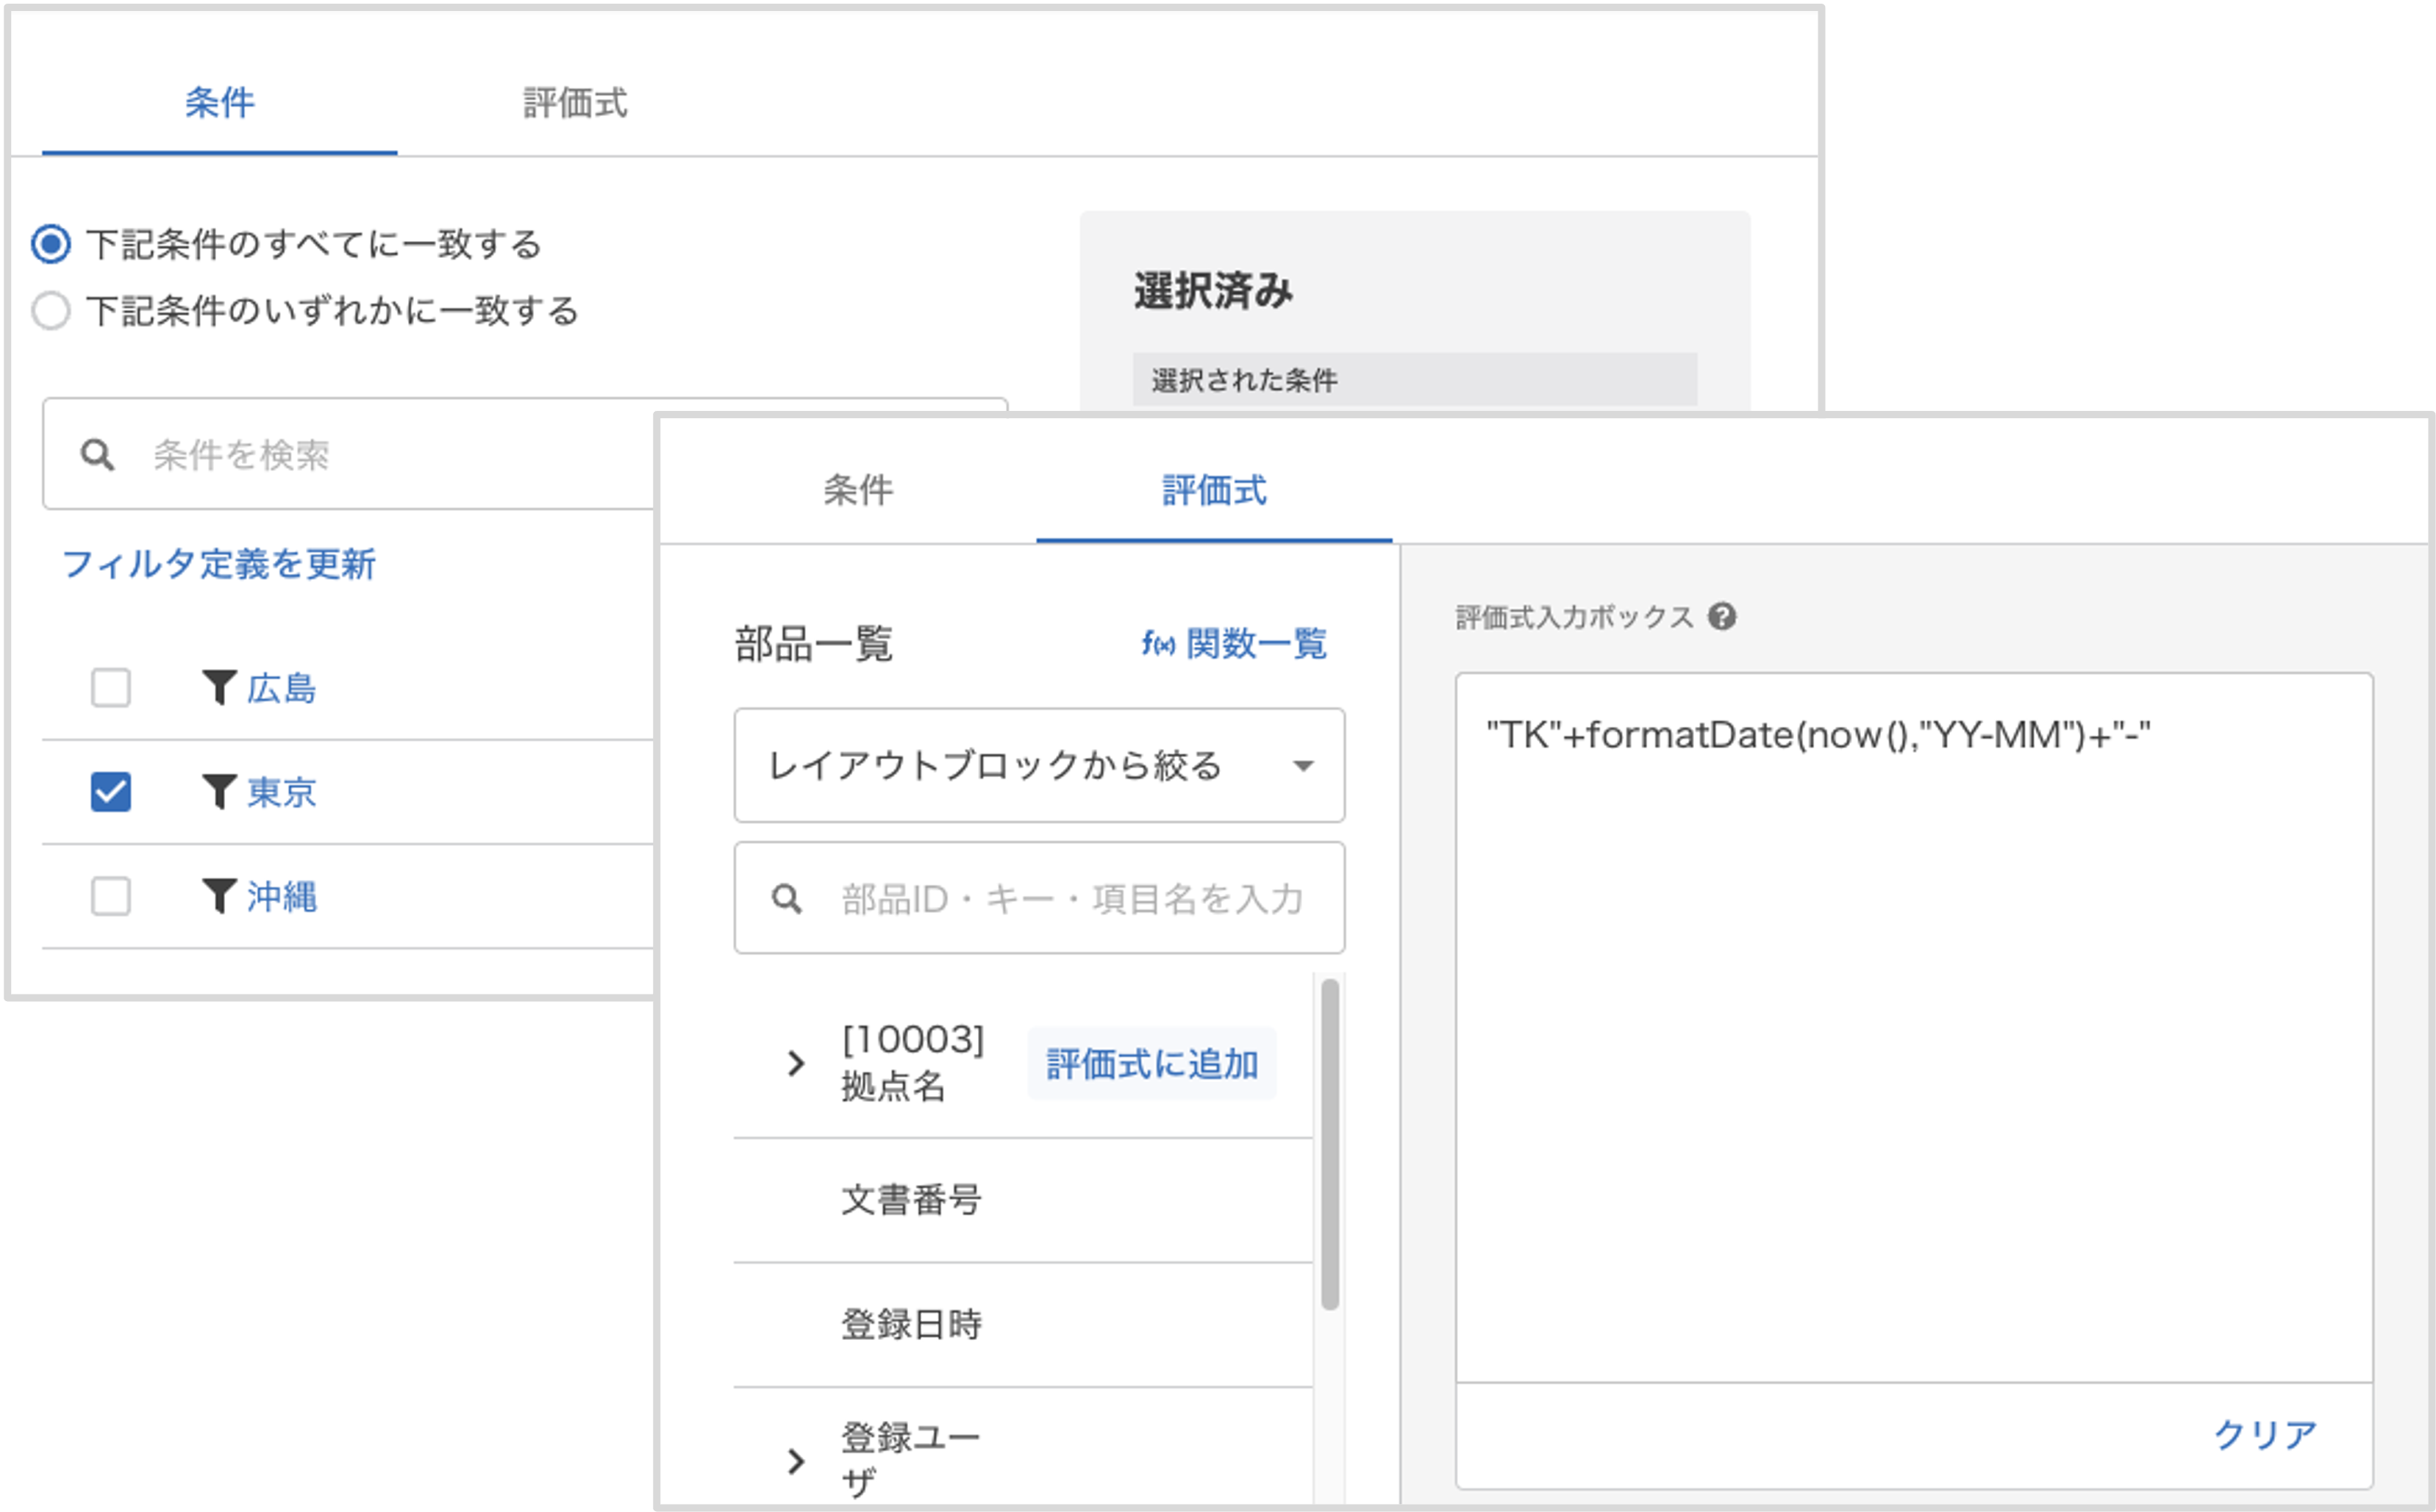The width and height of the screenshot is (2436, 1512).
Task: Click the filter icon beside 東京
Action: (x=219, y=792)
